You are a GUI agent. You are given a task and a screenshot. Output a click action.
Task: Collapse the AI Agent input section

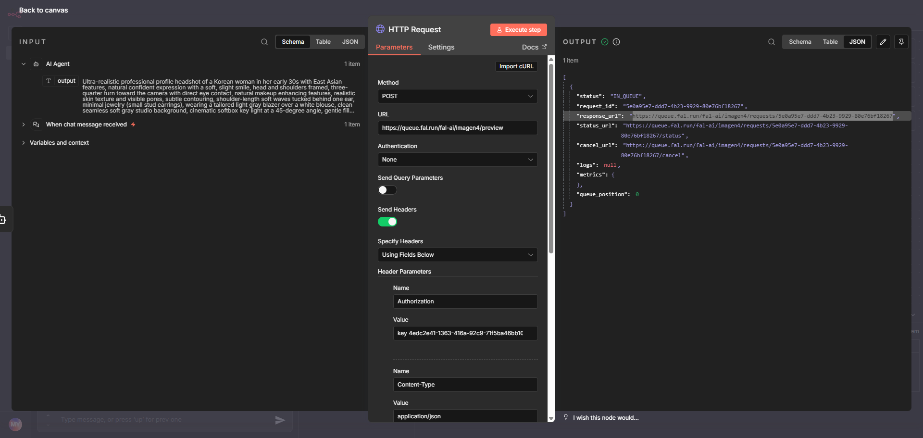tap(24, 64)
